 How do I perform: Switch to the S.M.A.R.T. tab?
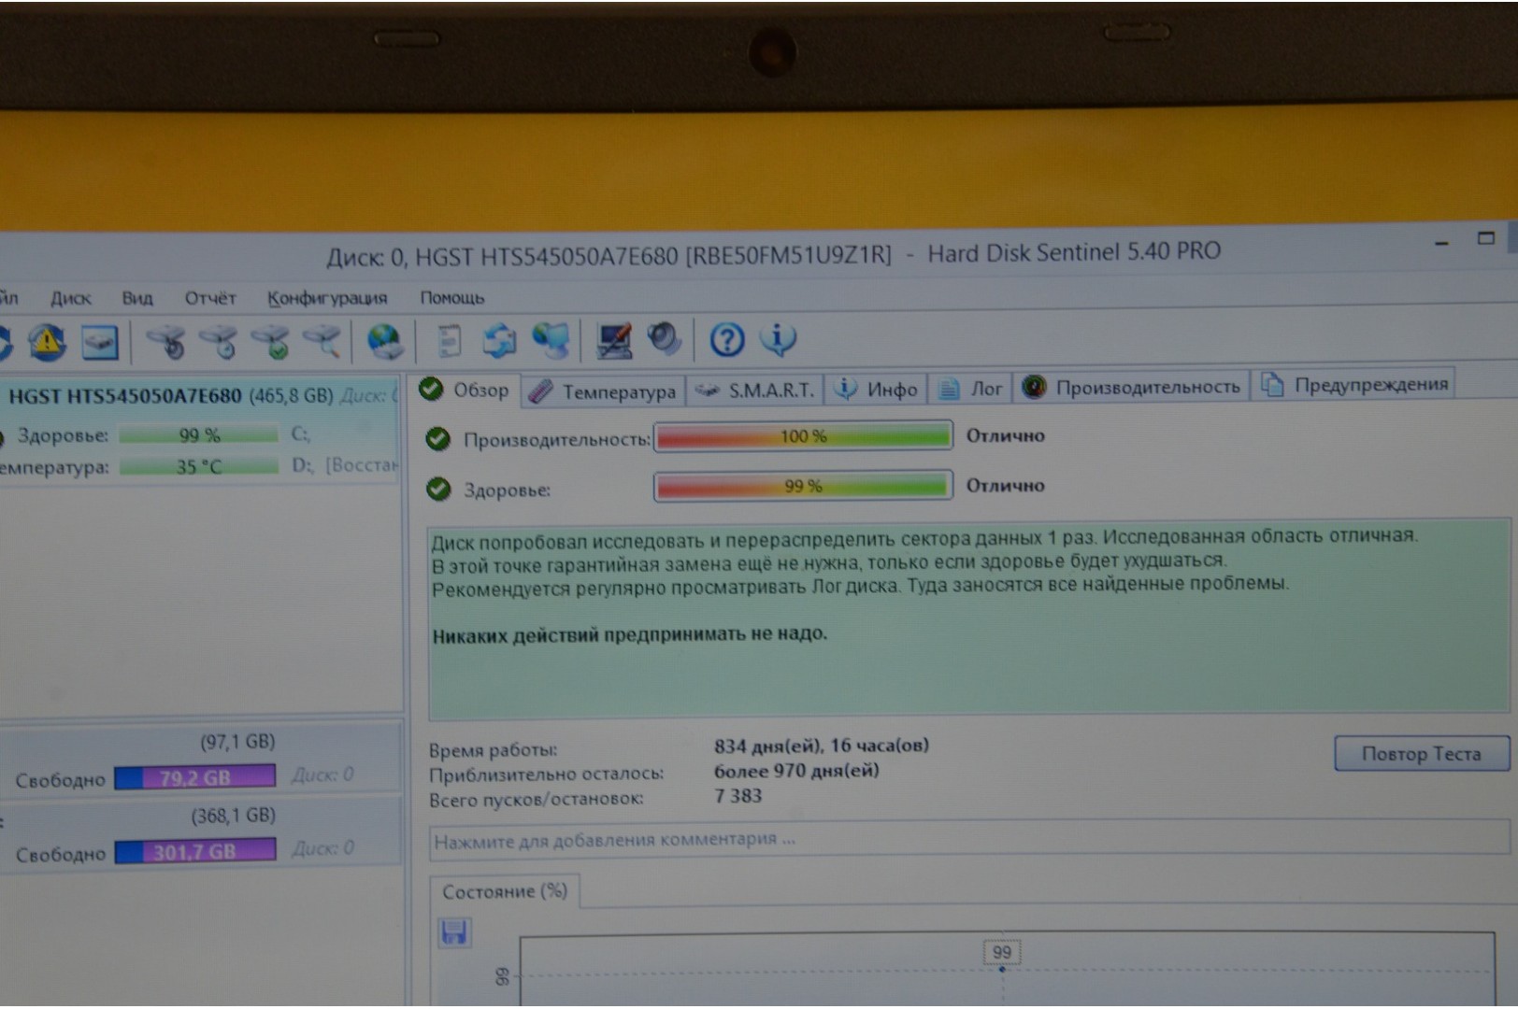[x=755, y=391]
